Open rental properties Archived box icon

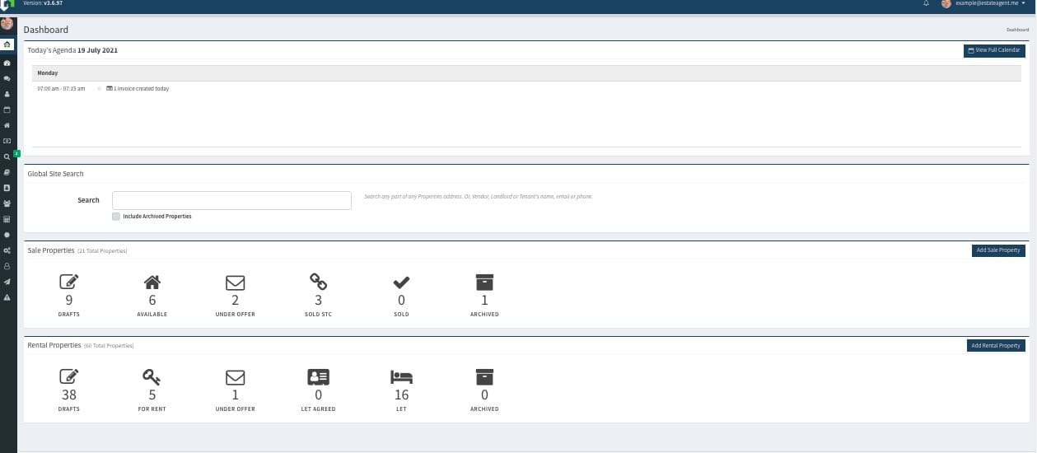click(484, 377)
